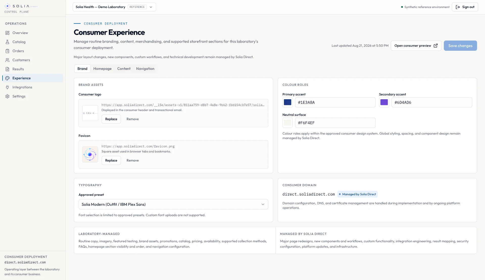485x280 pixels.
Task: Click the Secondary accent hex field
Action: 432,102
